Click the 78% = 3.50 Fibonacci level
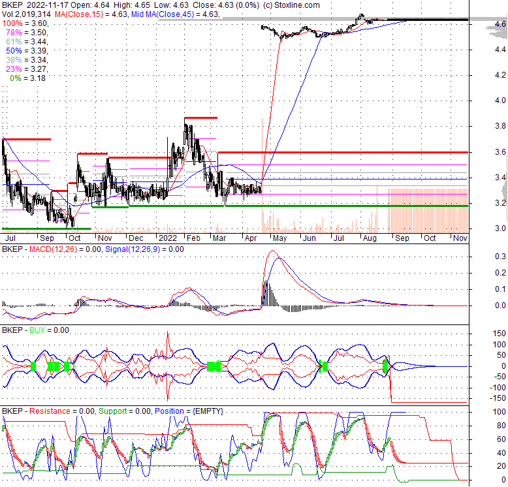The image size is (508, 487). [27, 33]
